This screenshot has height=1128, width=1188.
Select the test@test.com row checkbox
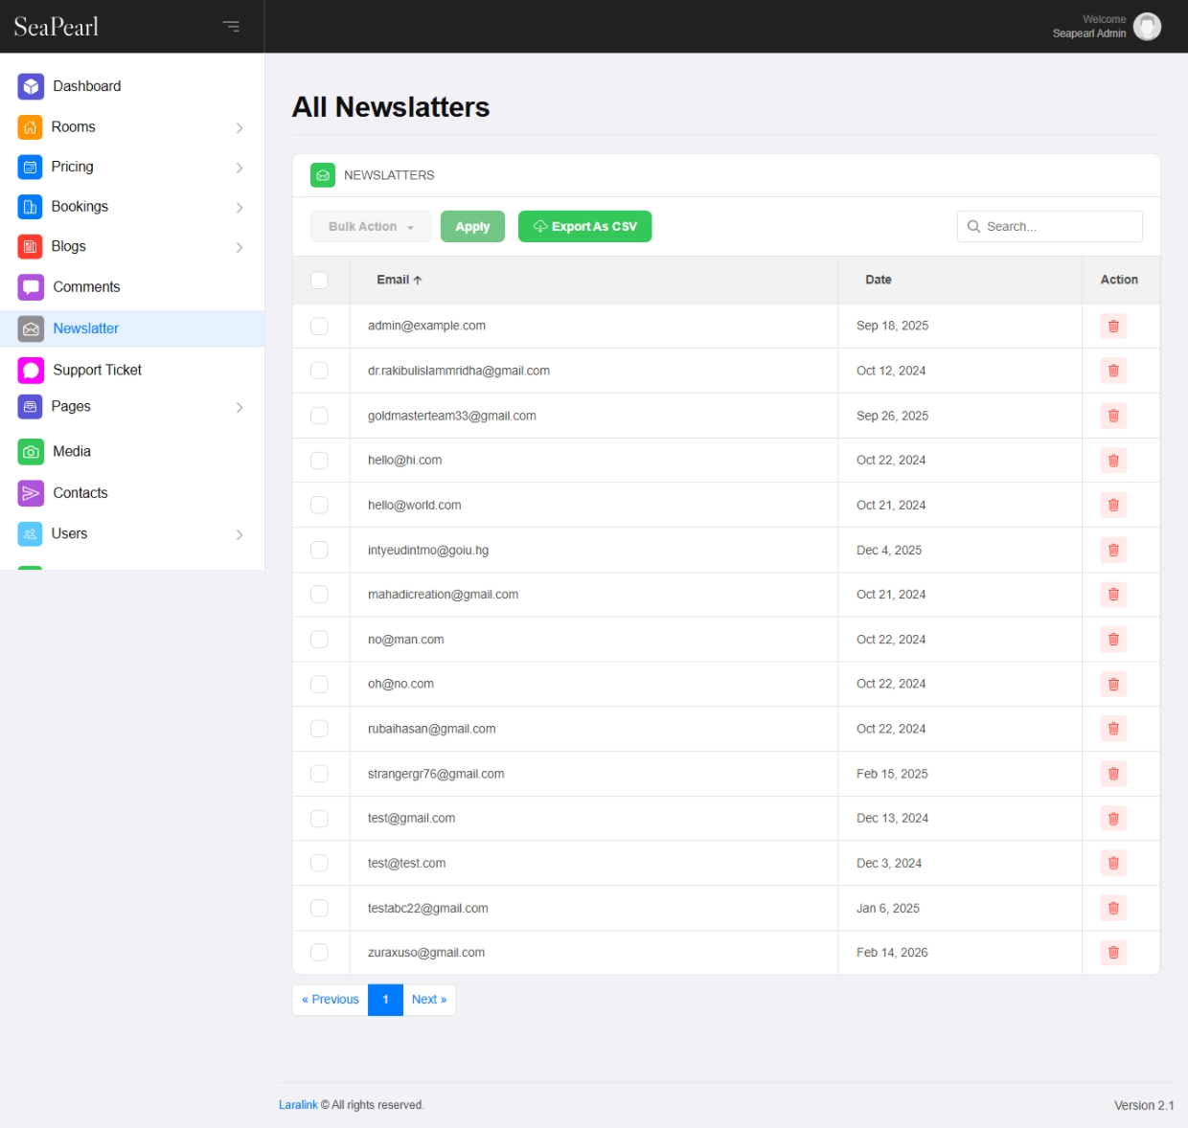(320, 864)
